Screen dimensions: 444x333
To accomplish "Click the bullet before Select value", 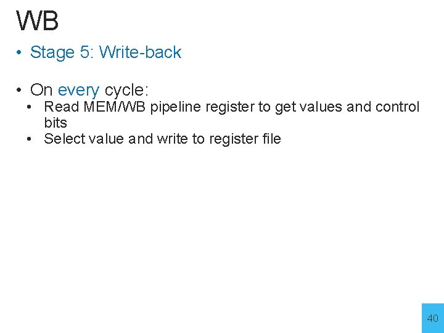I will click(x=30, y=139).
